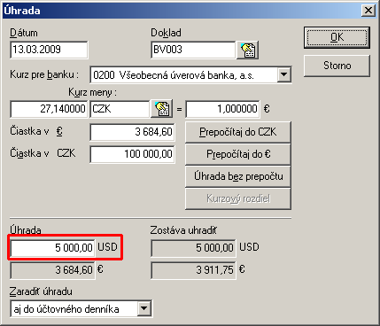This screenshot has height=326, width=380.
Task: Close the Úhrada dialog window
Action: [368, 11]
